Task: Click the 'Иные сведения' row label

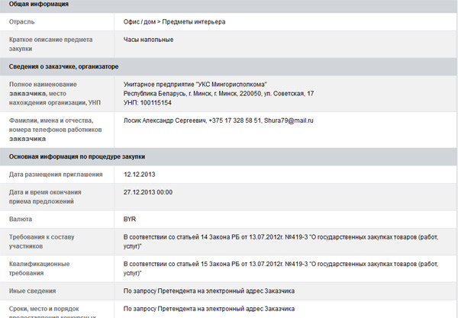Action: (x=32, y=291)
